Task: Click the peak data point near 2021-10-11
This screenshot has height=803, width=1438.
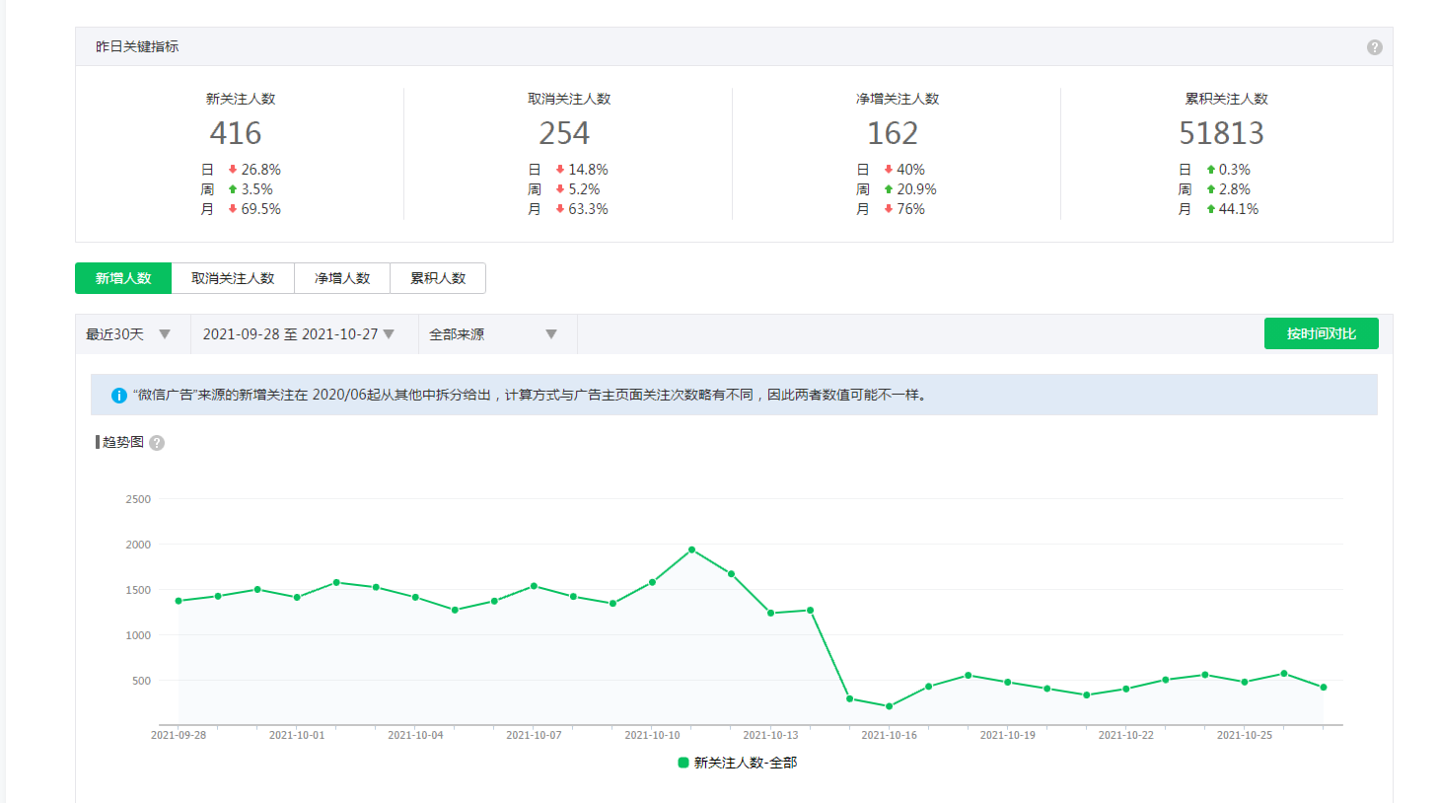Action: click(x=691, y=549)
